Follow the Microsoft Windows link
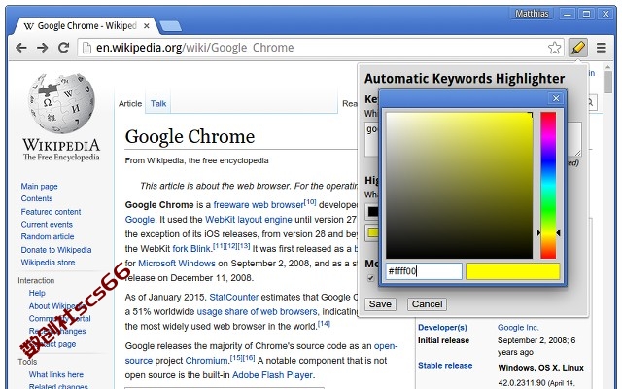The height and width of the screenshot is (389, 622). point(177,264)
